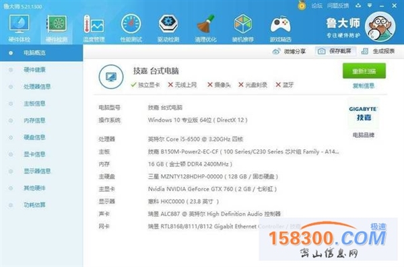Open 游戏精选 gamepad icon
This screenshot has width=404, height=267.
pyautogui.click(x=280, y=28)
